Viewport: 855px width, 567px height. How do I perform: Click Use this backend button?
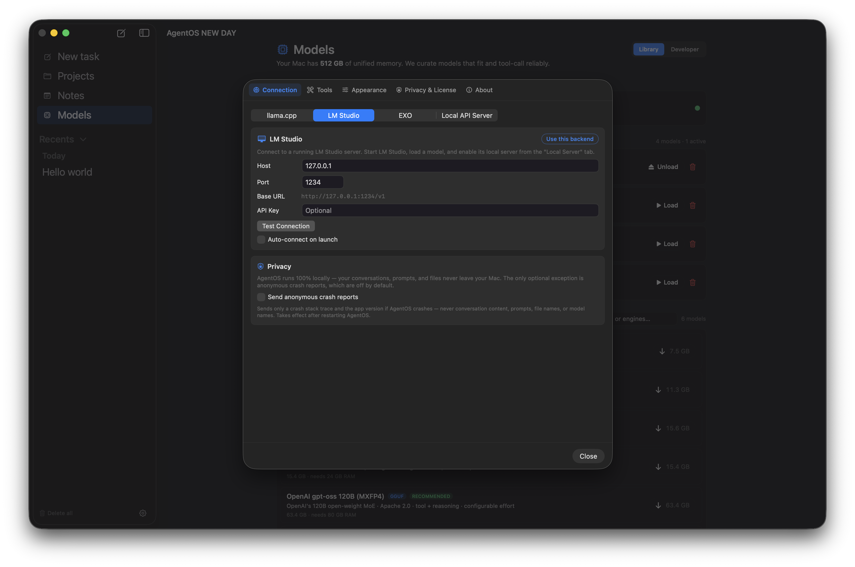pos(570,139)
